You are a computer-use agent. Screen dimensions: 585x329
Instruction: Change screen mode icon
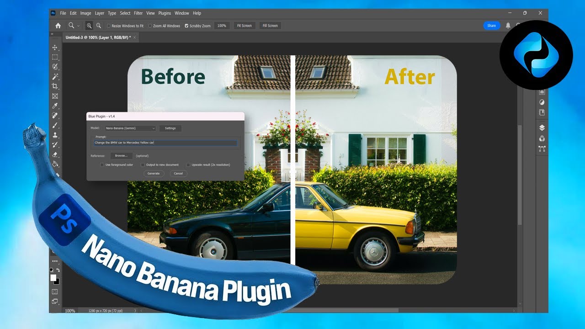[55, 301]
